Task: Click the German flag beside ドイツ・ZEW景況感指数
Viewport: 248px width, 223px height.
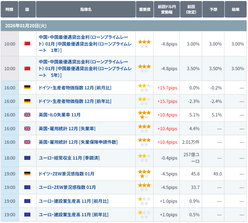Action: tap(27, 174)
